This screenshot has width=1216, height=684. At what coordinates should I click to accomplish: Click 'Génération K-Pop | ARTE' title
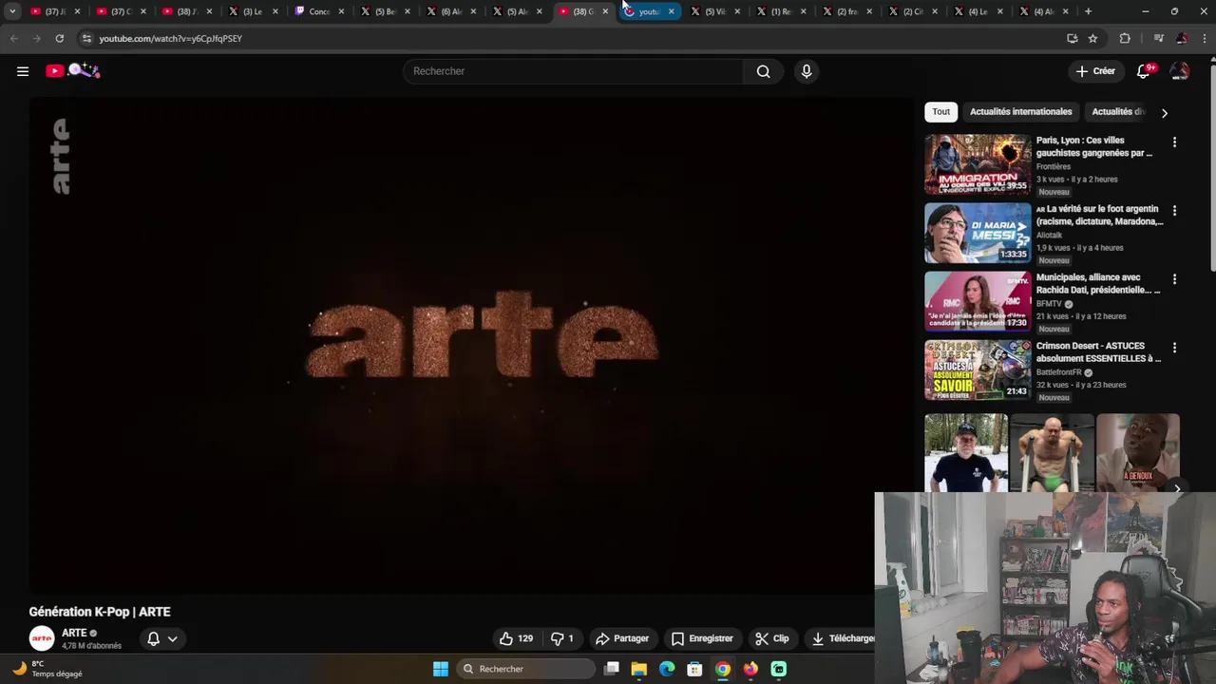point(100,612)
